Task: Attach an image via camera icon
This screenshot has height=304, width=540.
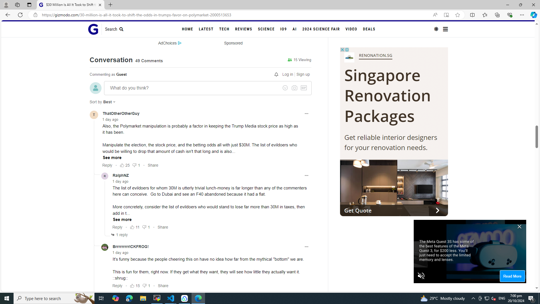Action: coord(294,88)
